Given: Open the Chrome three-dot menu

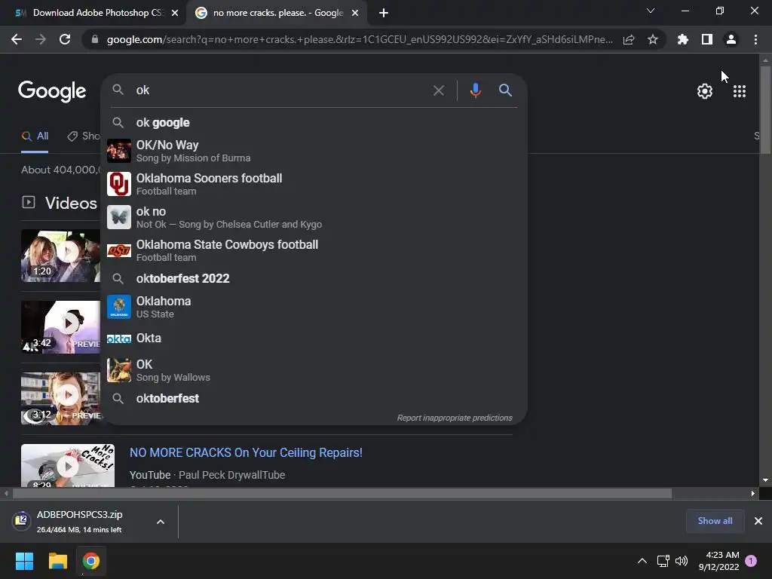Looking at the screenshot, I should (755, 39).
